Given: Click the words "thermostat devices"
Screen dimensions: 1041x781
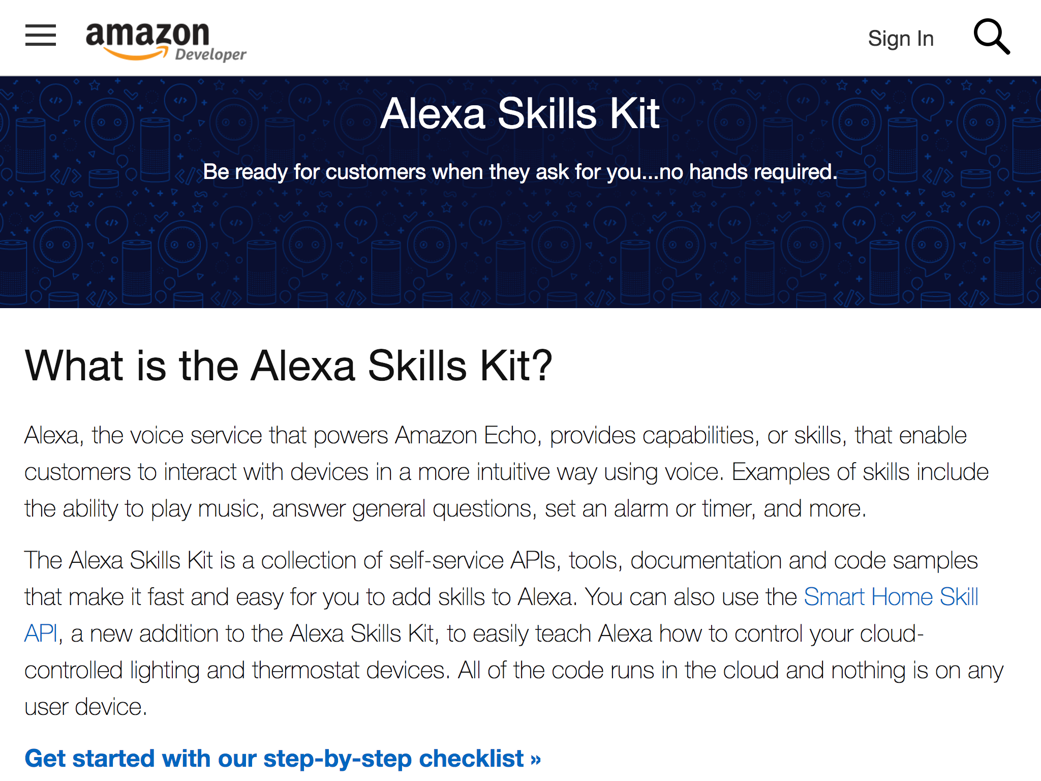Looking at the screenshot, I should point(350,670).
